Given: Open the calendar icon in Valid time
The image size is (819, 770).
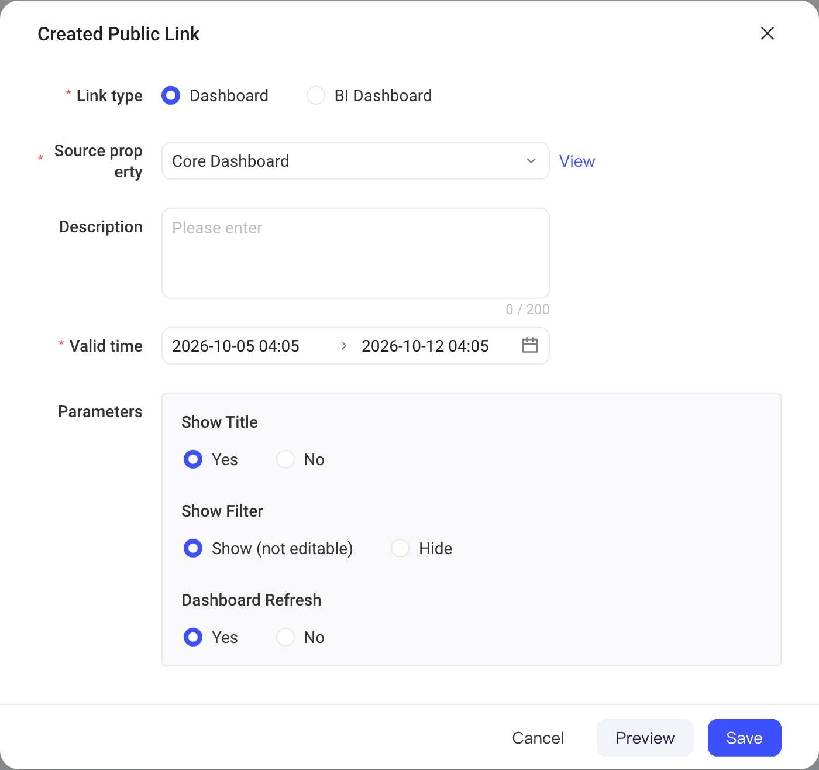Looking at the screenshot, I should 530,345.
